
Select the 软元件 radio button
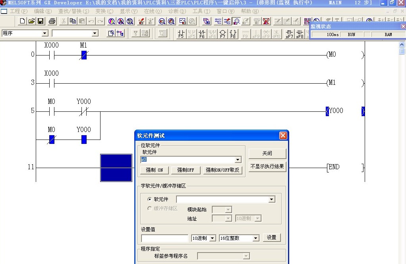[149, 199]
